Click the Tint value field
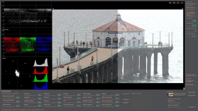This screenshot has height=111, width=198. [x=79, y=102]
